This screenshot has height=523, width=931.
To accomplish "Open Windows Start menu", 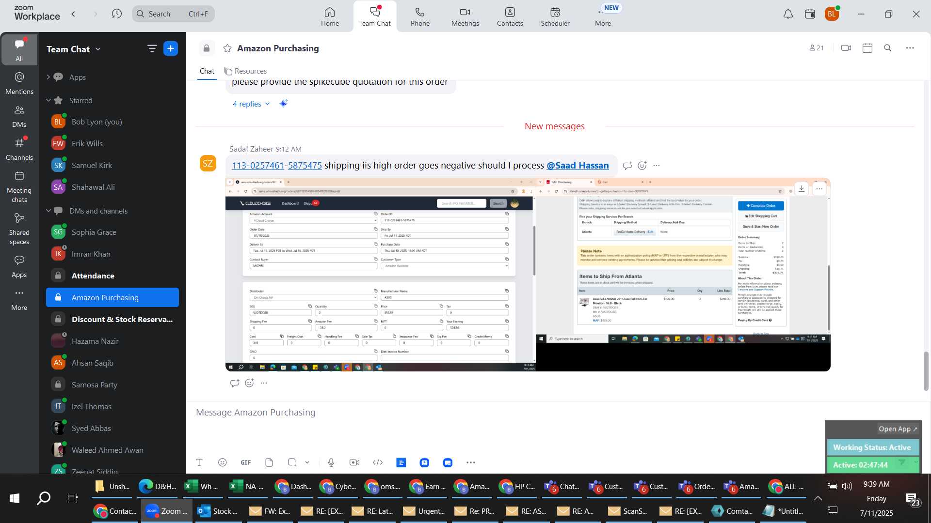I will (x=15, y=498).
